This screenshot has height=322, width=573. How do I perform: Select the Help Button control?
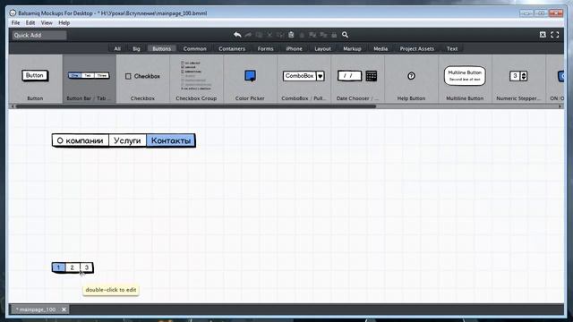(x=411, y=80)
